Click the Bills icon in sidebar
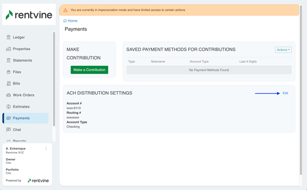The height and width of the screenshot is (190, 307). (8, 84)
